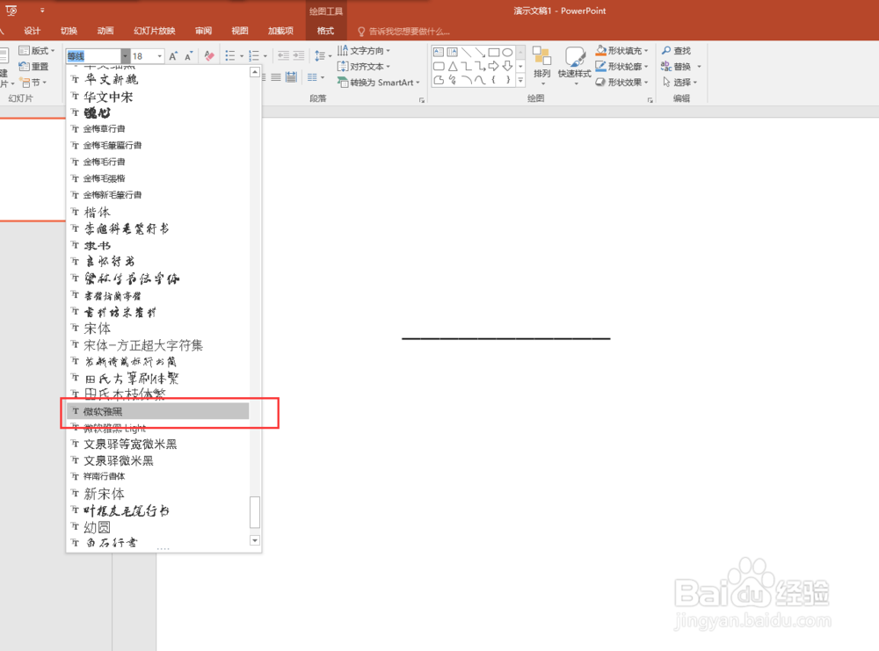The image size is (879, 651).
Task: Expand Align Text (对齐文本) dropdown
Action: (388, 67)
